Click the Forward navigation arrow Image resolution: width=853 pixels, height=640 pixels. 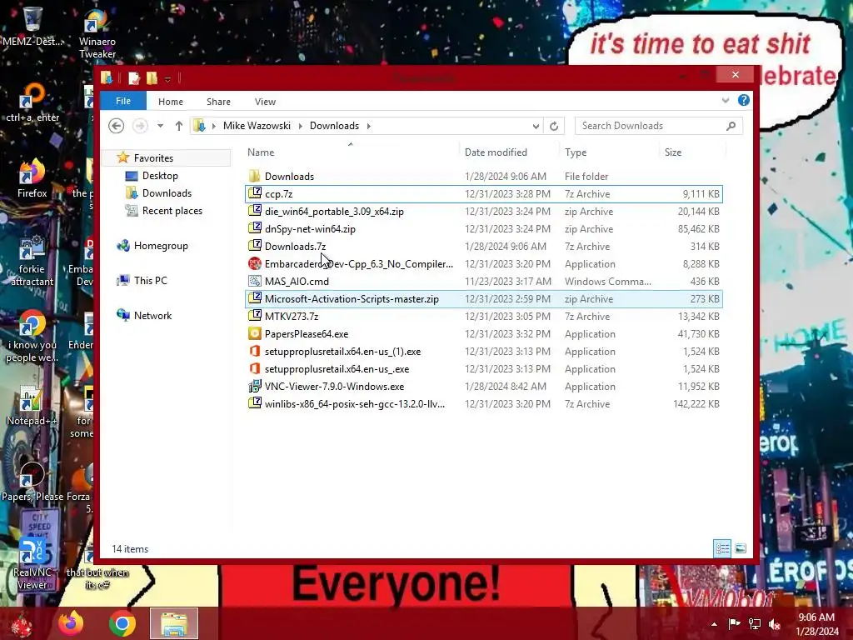pos(140,126)
